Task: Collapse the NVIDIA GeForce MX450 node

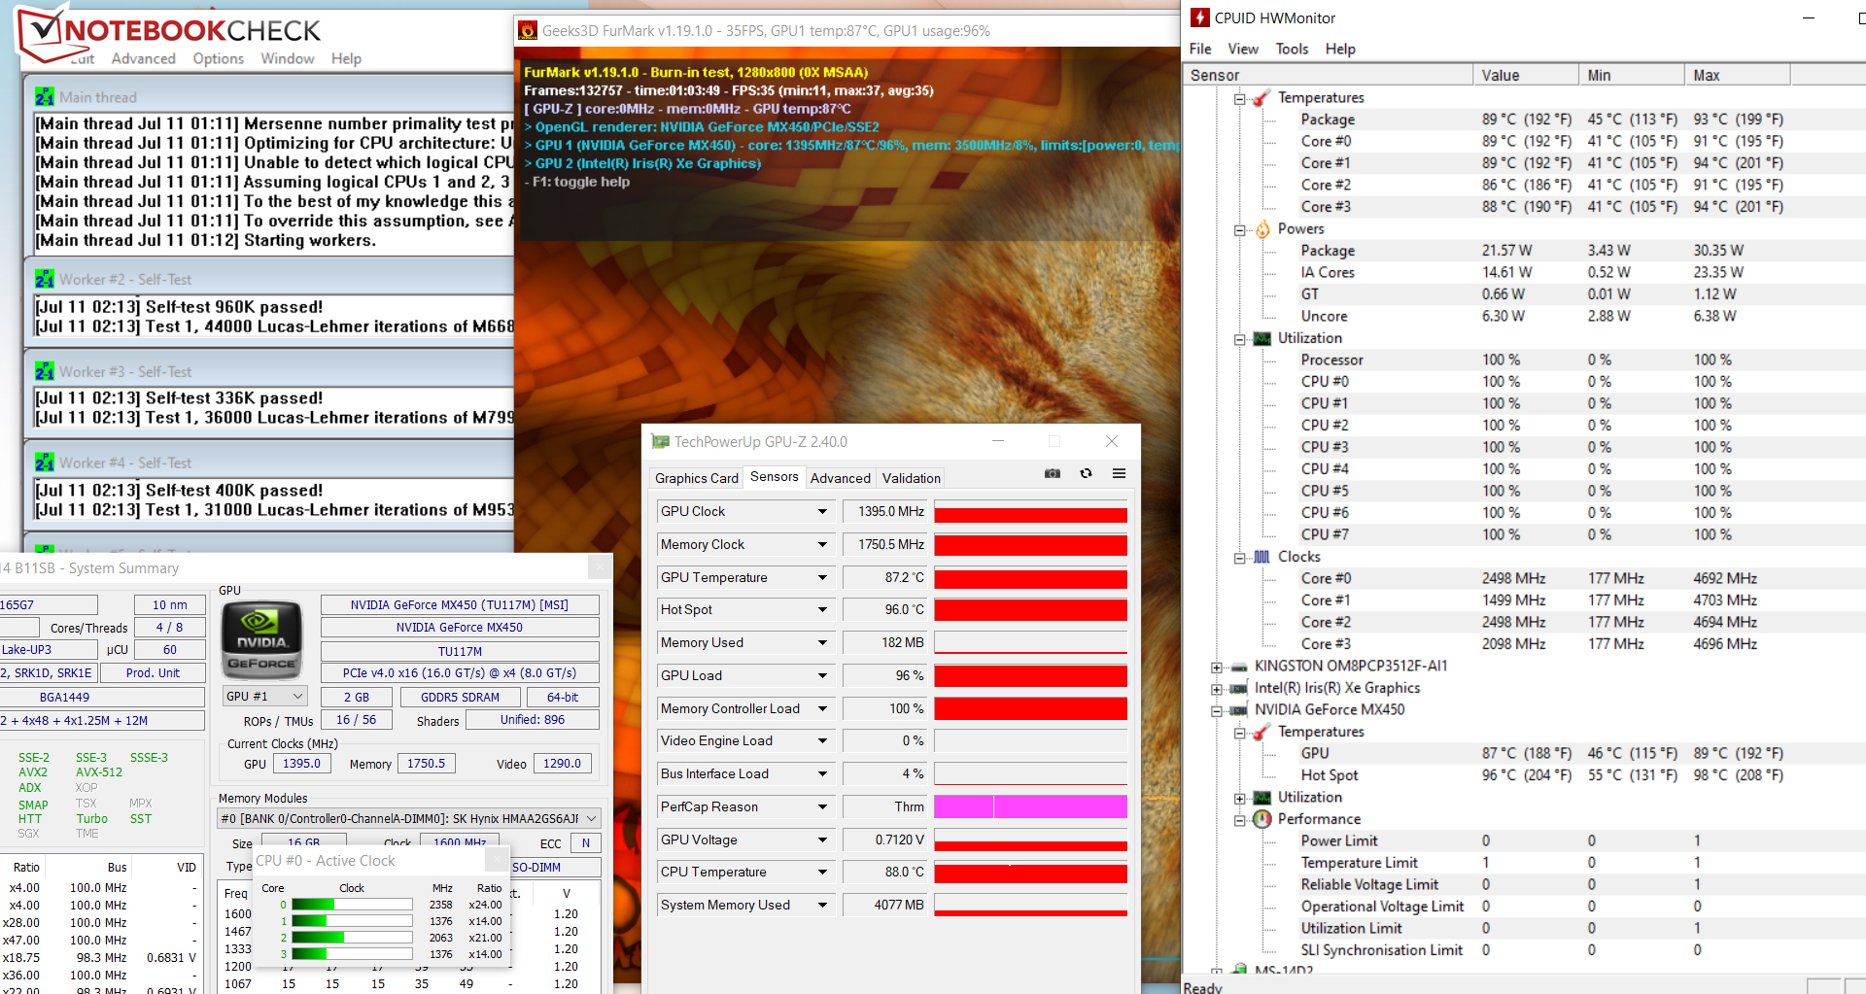Action: click(x=1217, y=711)
